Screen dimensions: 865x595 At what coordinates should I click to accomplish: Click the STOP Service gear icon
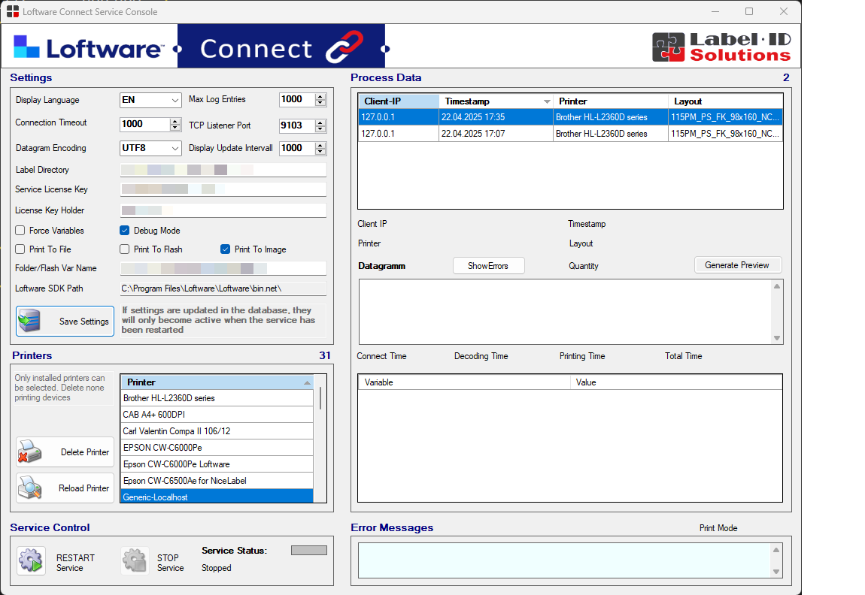point(135,561)
